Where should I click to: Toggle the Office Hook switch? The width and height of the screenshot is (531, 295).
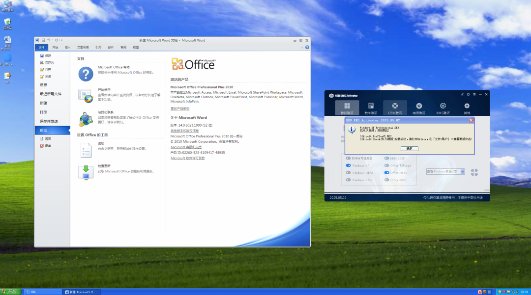pyautogui.click(x=386, y=173)
